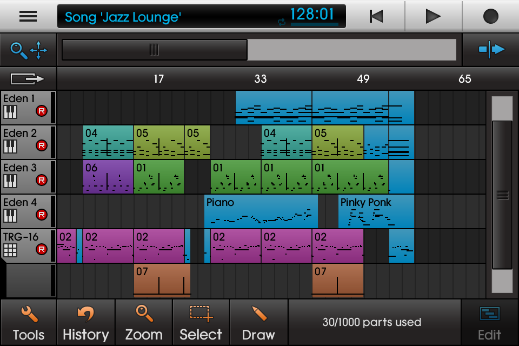Choose the Zoom tool tab

tap(144, 323)
